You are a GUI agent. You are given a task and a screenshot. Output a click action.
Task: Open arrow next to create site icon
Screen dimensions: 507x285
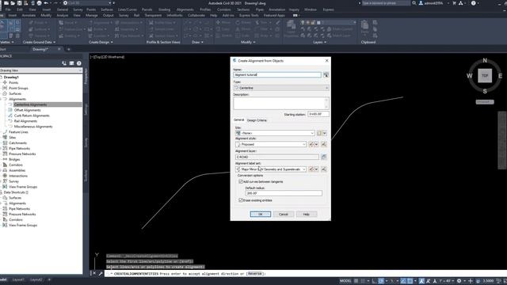pos(325,133)
